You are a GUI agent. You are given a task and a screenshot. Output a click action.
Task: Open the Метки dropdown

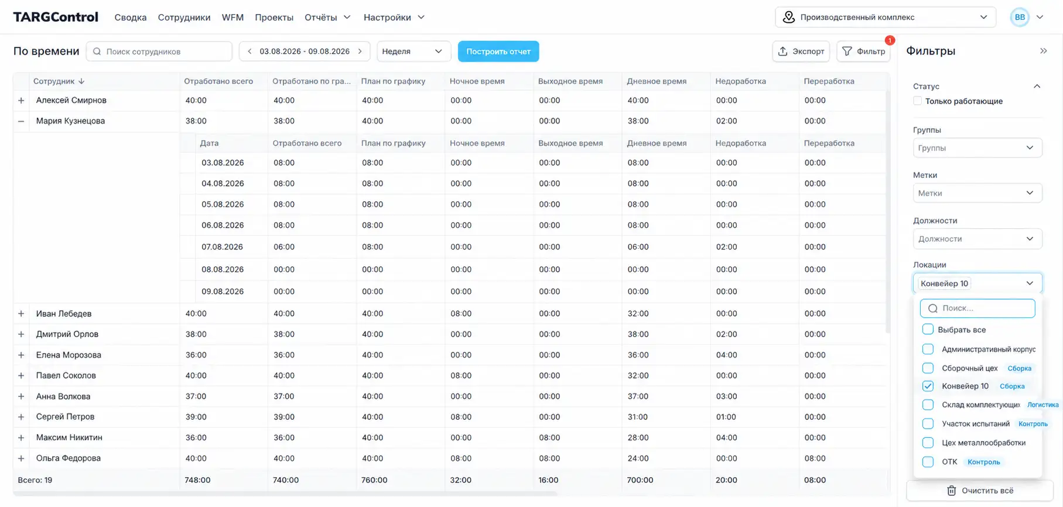coord(977,193)
